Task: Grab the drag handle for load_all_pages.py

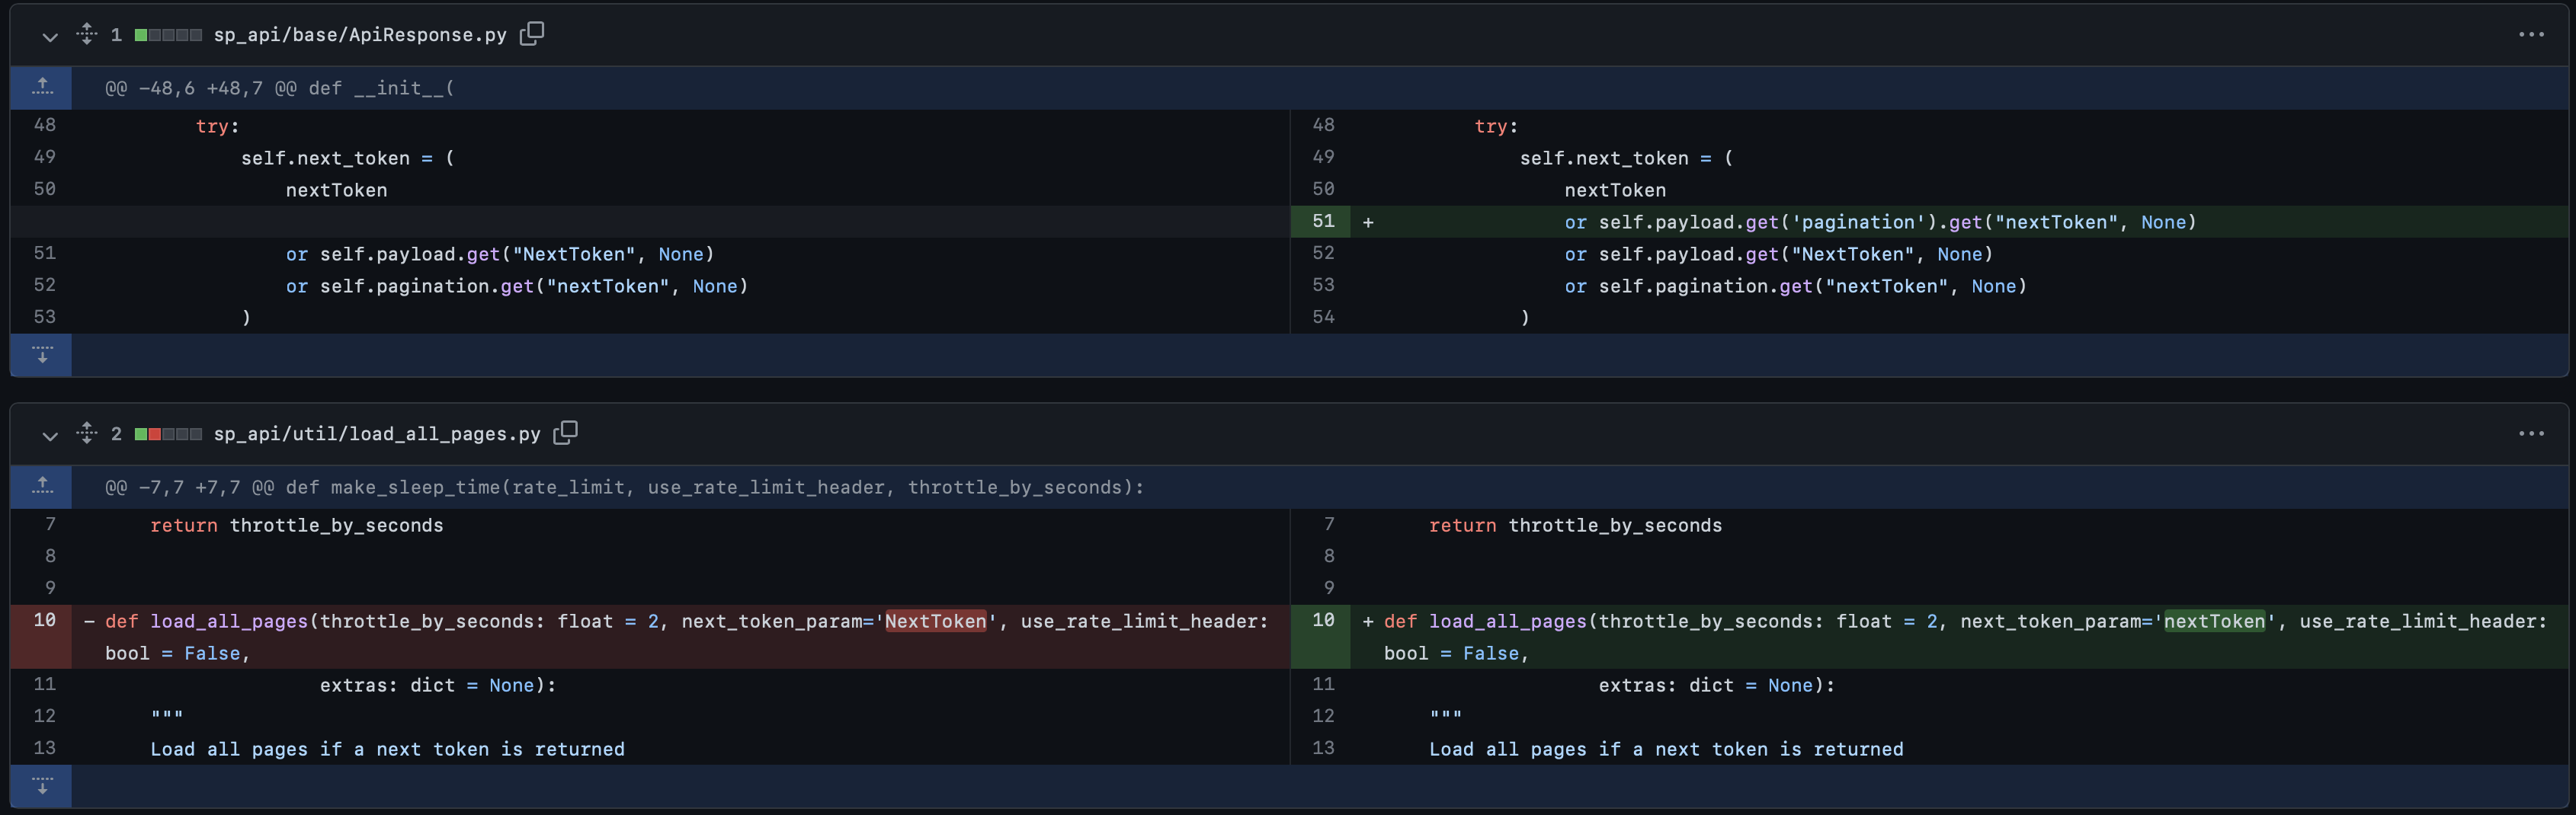Action: [86, 433]
